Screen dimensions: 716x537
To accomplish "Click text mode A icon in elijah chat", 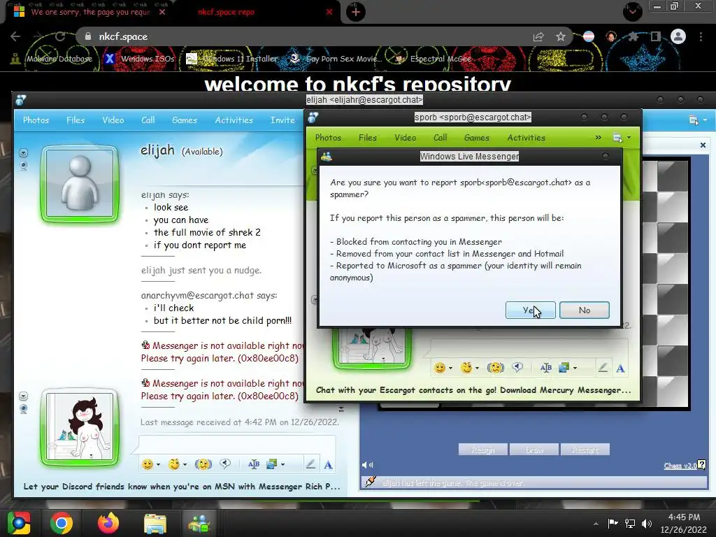I will coord(329,465).
